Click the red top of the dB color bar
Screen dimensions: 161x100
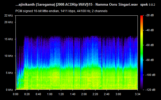(142, 16)
